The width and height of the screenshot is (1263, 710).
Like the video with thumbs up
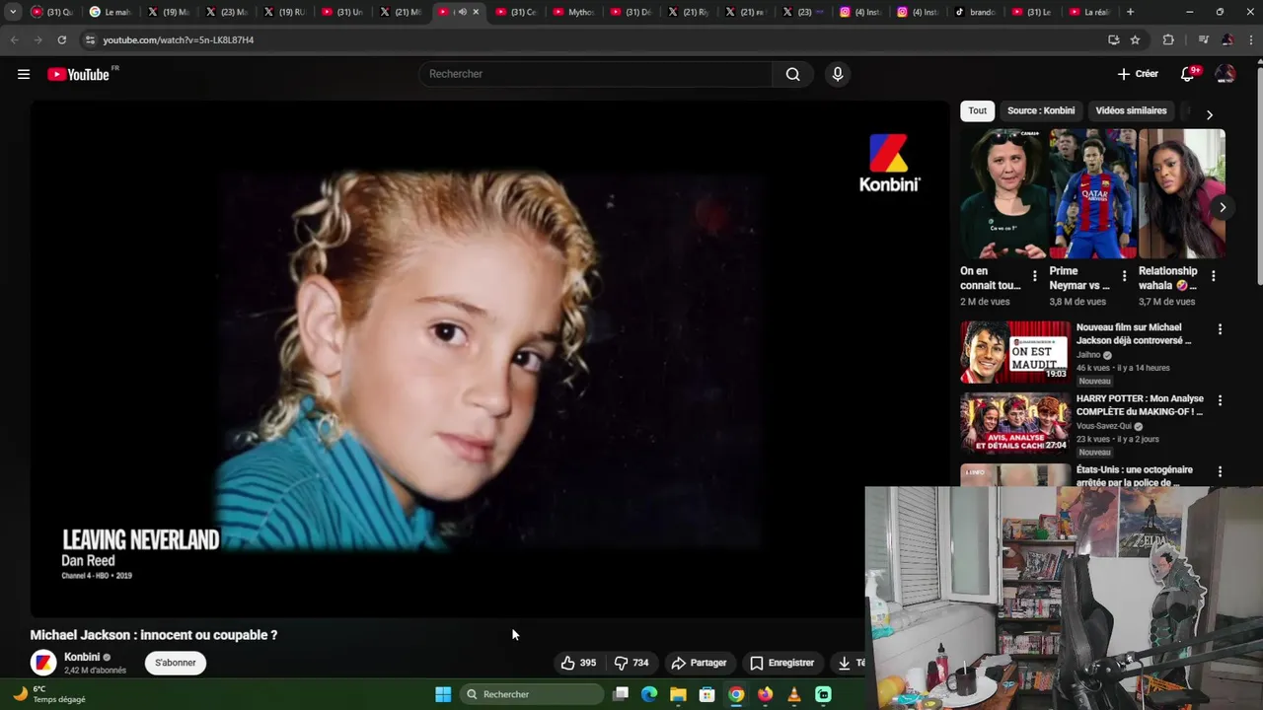point(578,663)
